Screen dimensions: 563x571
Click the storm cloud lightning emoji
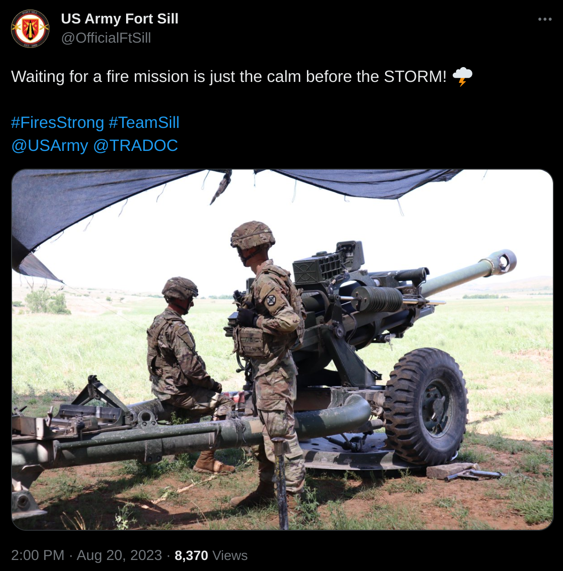[462, 77]
